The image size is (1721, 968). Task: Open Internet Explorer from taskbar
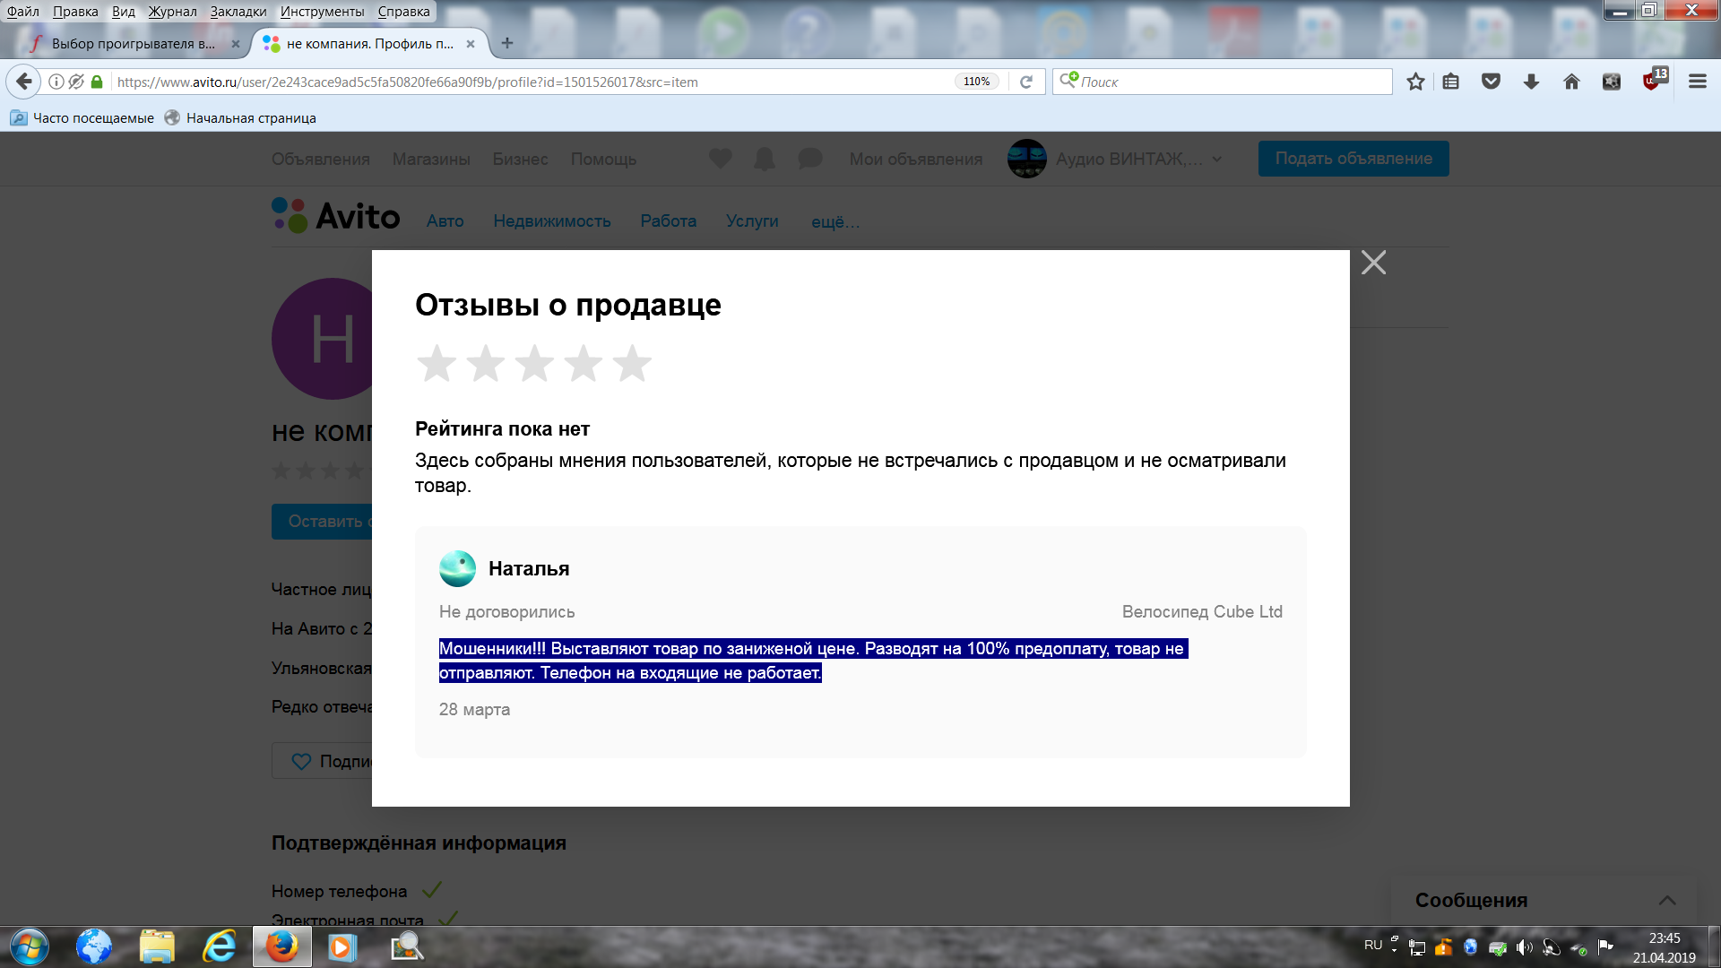[x=219, y=946]
